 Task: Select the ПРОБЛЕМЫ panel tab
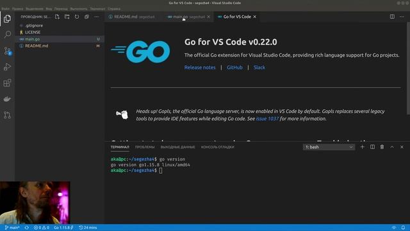point(145,147)
